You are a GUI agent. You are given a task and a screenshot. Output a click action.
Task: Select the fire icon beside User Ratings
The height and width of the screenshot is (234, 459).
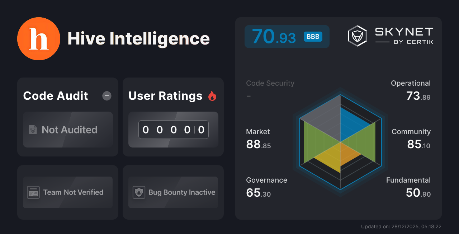[x=213, y=95]
